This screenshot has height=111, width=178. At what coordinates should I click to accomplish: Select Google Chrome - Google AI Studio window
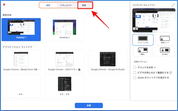[108, 61]
